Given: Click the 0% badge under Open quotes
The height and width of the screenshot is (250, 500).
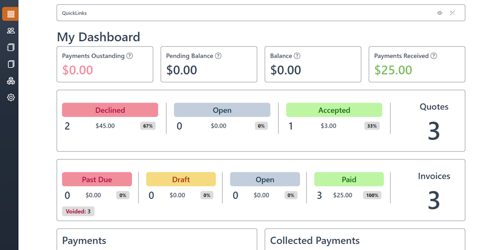Looking at the screenshot, I should click(x=262, y=126).
